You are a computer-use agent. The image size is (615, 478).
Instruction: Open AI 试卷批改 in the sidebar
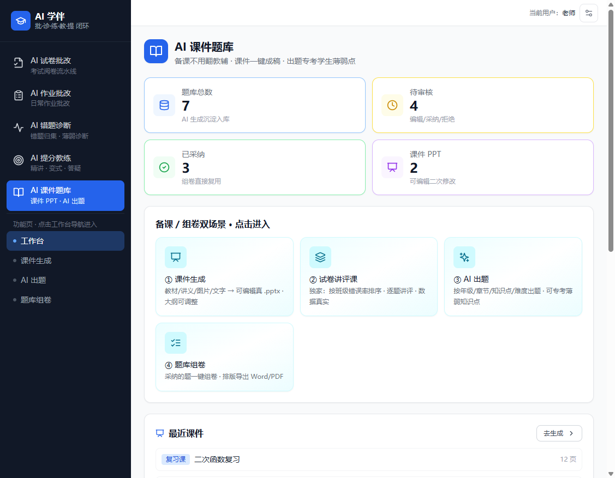(x=65, y=65)
